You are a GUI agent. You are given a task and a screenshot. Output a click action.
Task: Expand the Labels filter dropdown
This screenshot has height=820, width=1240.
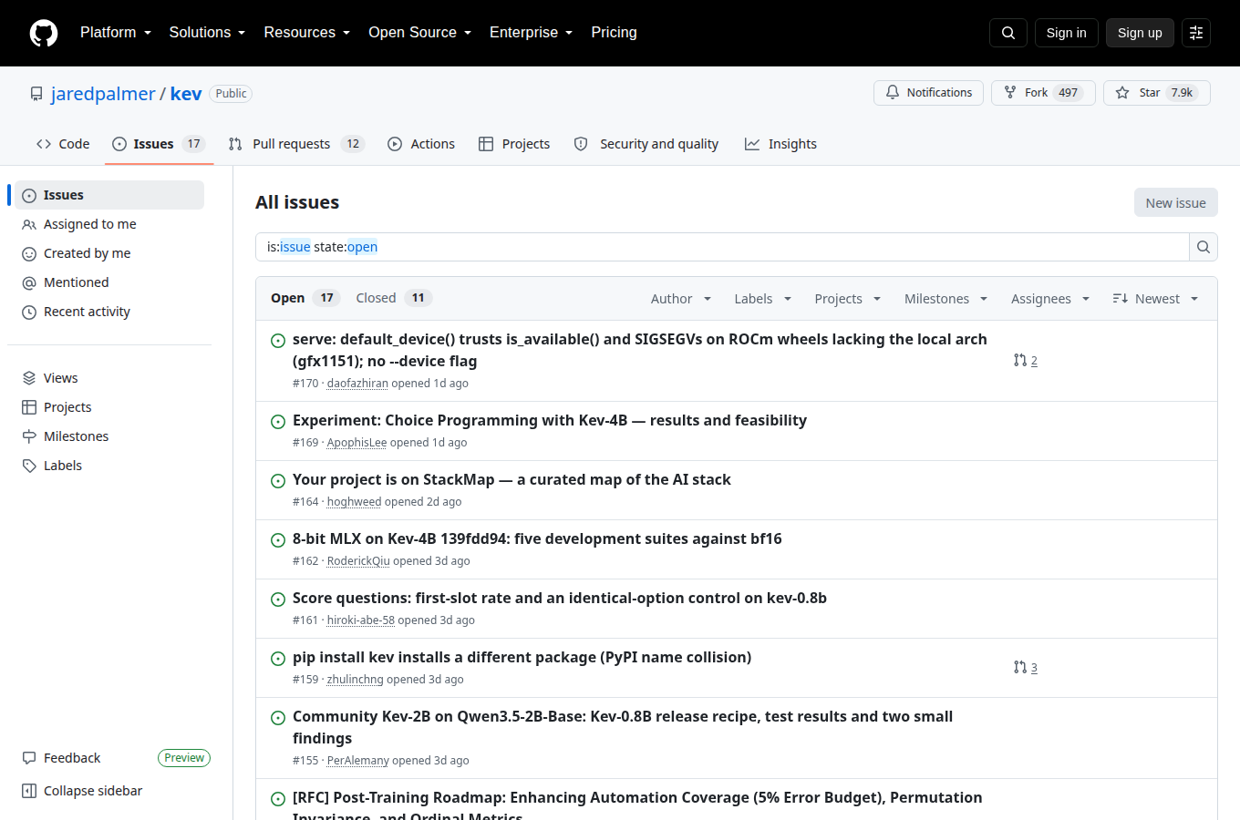763,299
